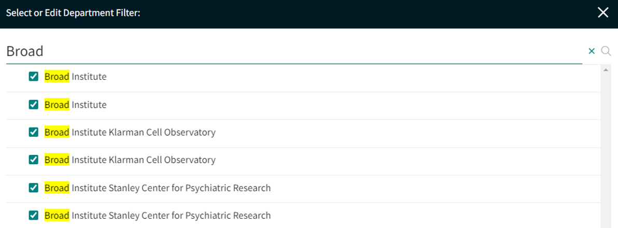Toggle first Klarman Cell Observatory checkbox

(34, 132)
